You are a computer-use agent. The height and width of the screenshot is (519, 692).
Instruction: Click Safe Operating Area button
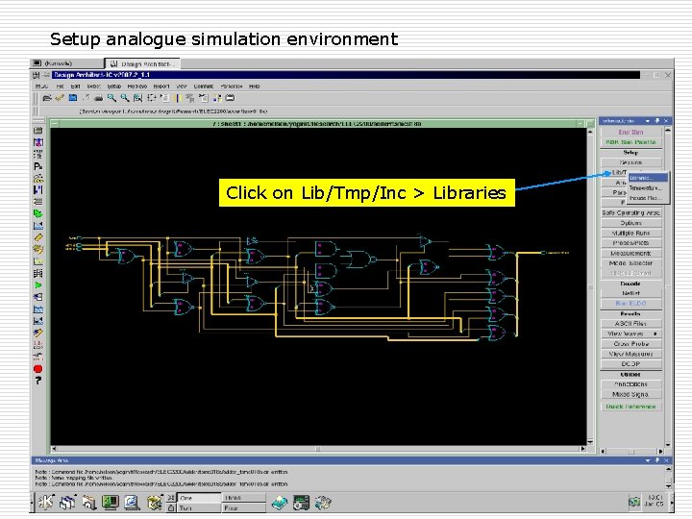[x=630, y=212]
